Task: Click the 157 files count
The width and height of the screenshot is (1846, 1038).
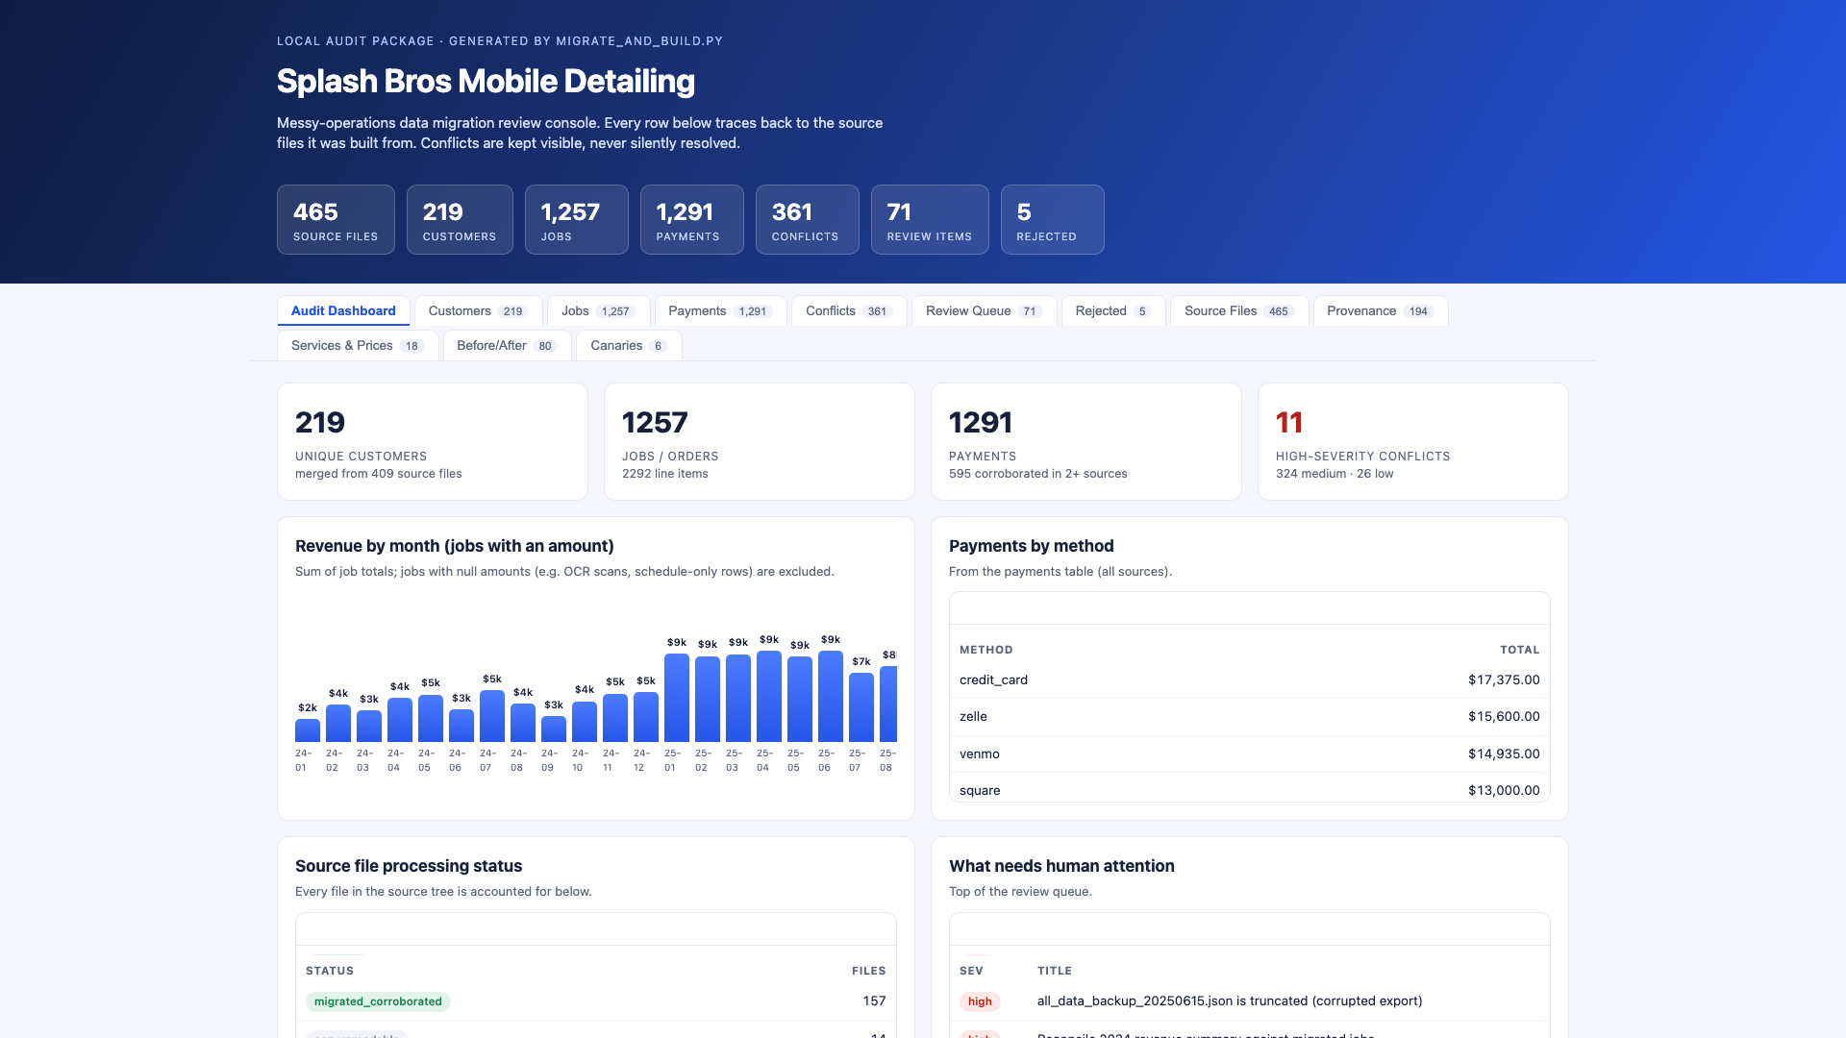Action: [874, 1001]
